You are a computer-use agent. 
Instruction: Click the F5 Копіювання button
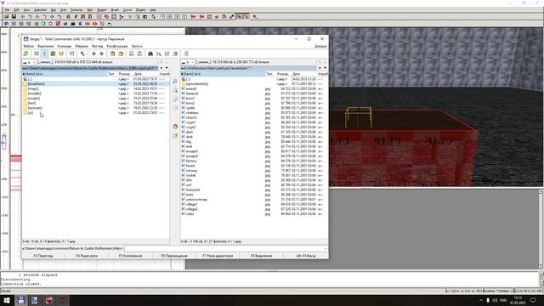(130, 256)
